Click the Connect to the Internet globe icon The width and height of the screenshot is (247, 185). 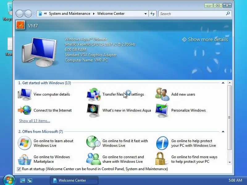pos(25,110)
